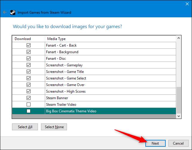Click the 'Import Games from Steam Wizard' title

click(44, 13)
